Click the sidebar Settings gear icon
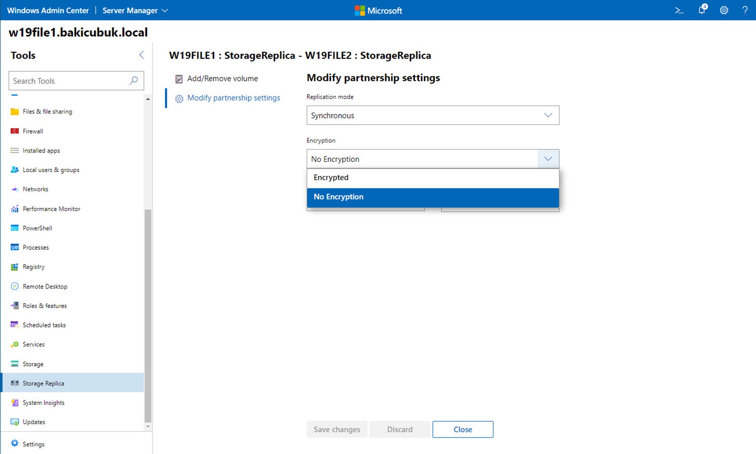The width and height of the screenshot is (756, 454). (15, 443)
